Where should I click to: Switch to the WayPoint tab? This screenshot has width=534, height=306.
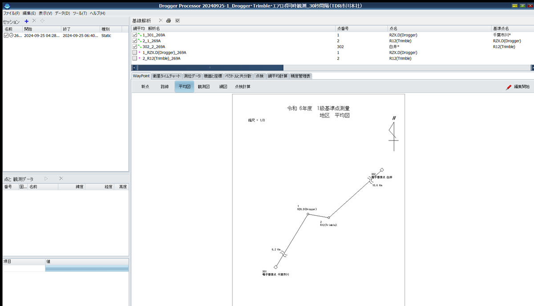click(x=141, y=76)
